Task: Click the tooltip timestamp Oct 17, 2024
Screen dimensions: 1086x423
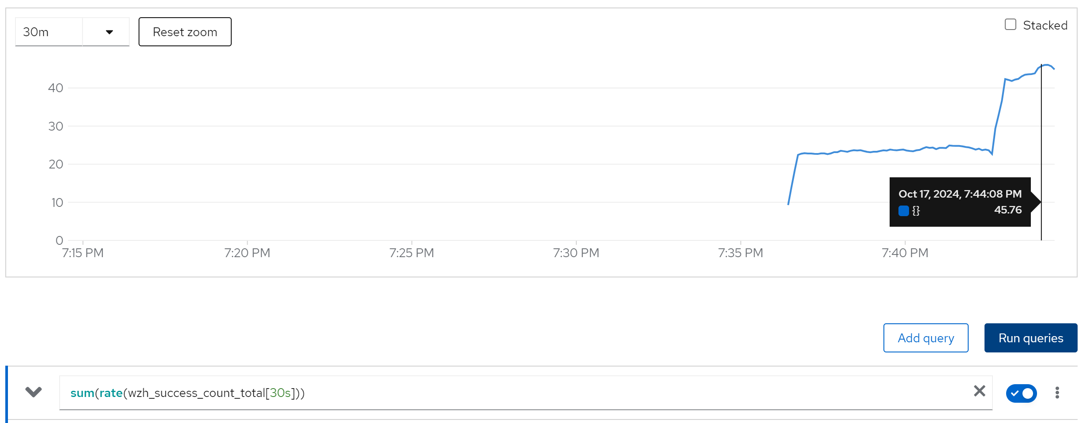Action: 959,194
